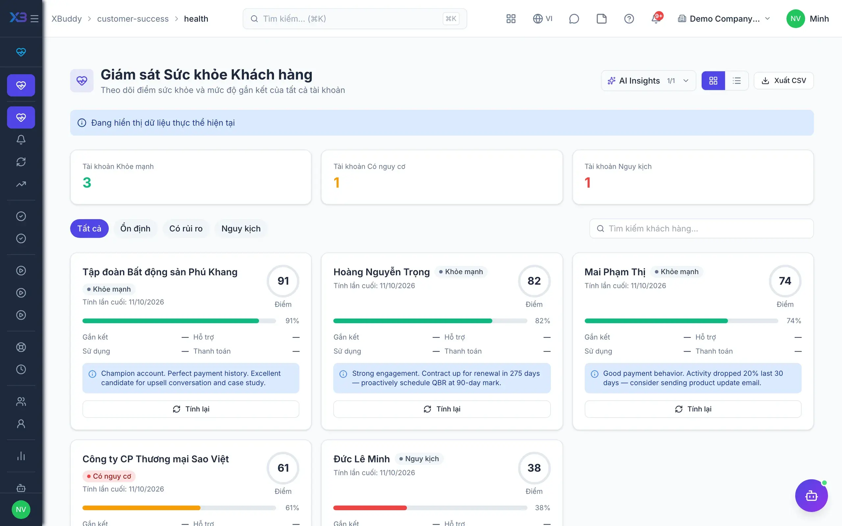The width and height of the screenshot is (842, 526).
Task: Click the global Tìm kiếm search field
Action: click(355, 19)
